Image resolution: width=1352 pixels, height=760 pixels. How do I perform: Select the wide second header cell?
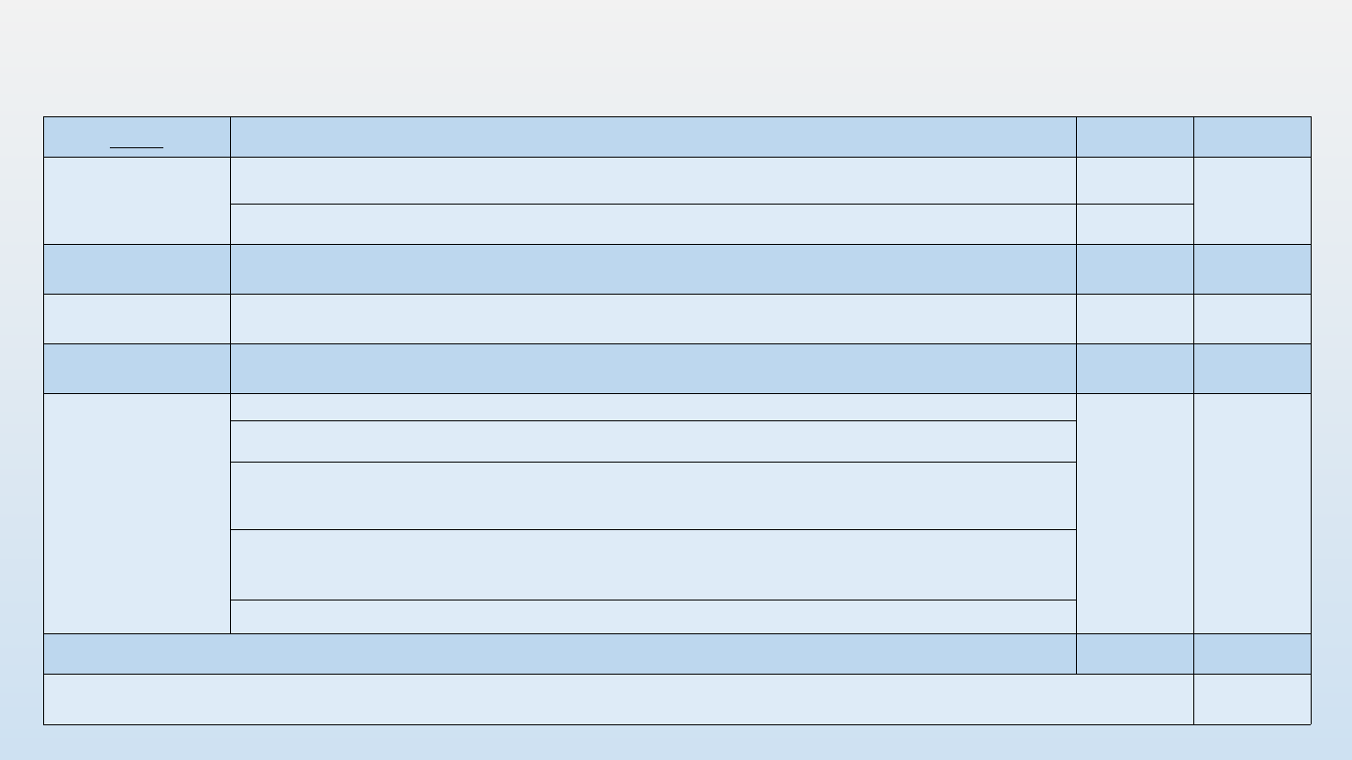pyautogui.click(x=653, y=137)
